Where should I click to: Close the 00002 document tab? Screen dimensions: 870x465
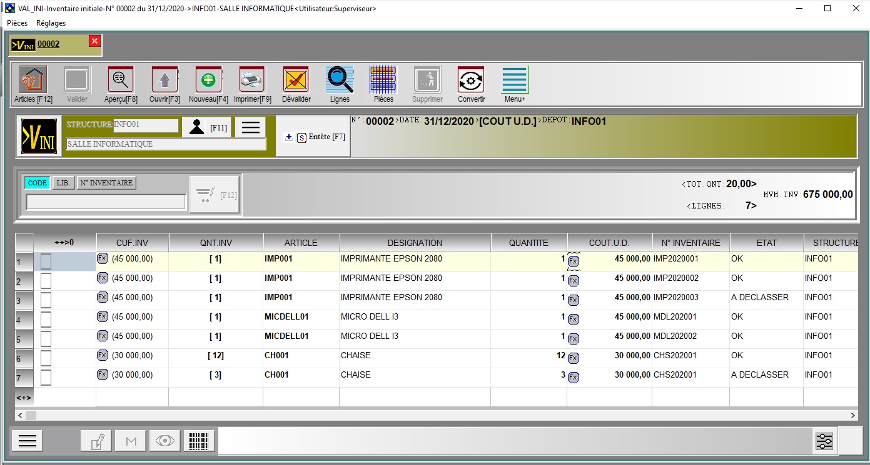tap(94, 41)
